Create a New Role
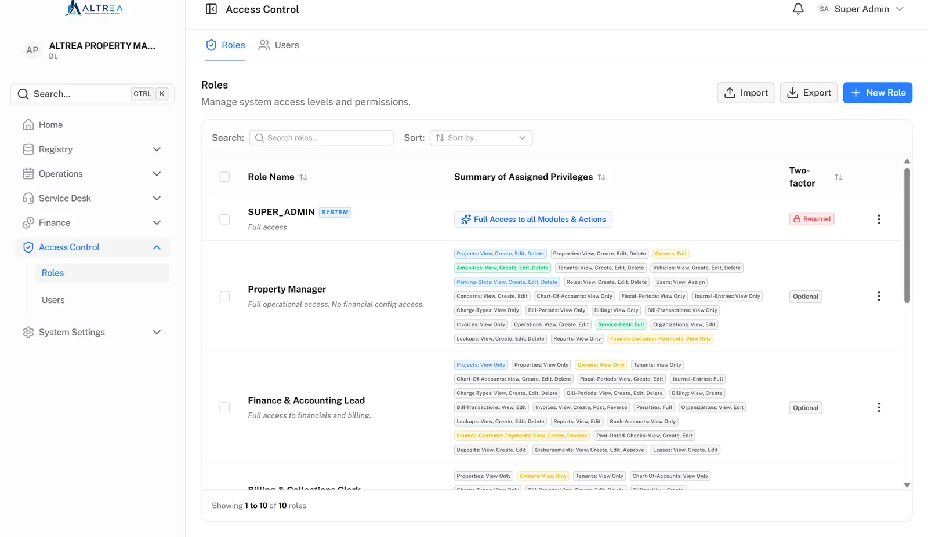This screenshot has height=537, width=928. tap(878, 93)
